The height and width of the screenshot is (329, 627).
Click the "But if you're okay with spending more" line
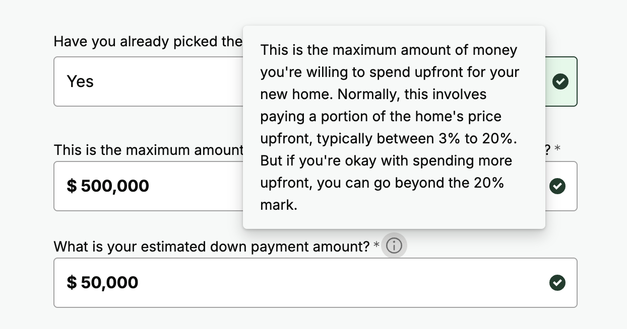tap(386, 161)
